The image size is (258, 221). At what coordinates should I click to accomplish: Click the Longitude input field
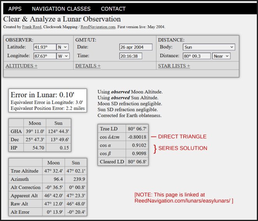(45, 56)
